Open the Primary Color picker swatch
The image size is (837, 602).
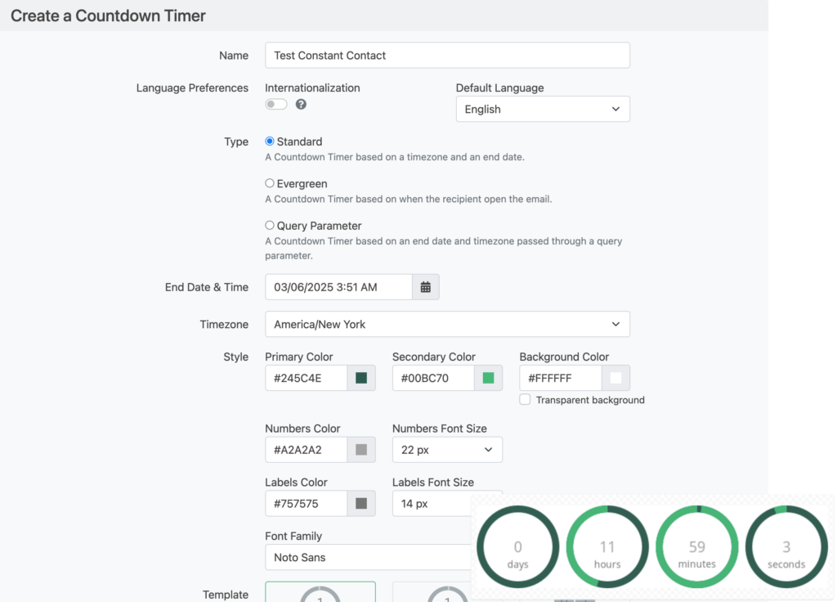(362, 378)
